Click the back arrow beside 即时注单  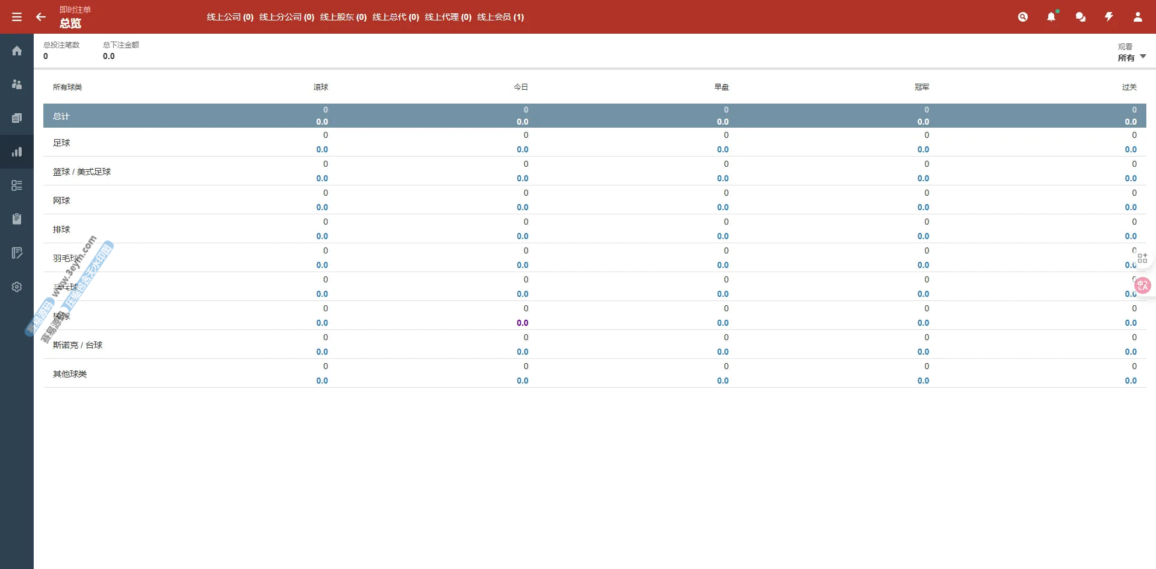coord(41,17)
